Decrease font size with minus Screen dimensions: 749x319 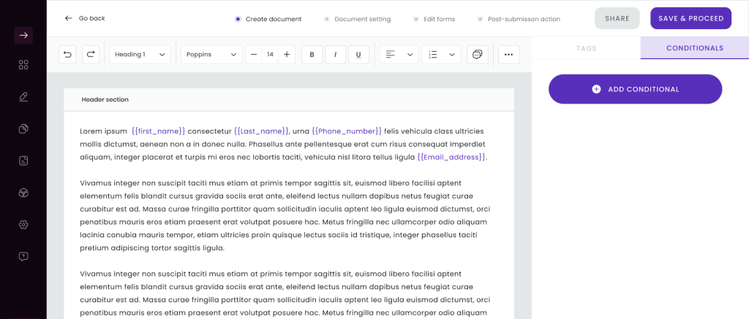click(254, 55)
